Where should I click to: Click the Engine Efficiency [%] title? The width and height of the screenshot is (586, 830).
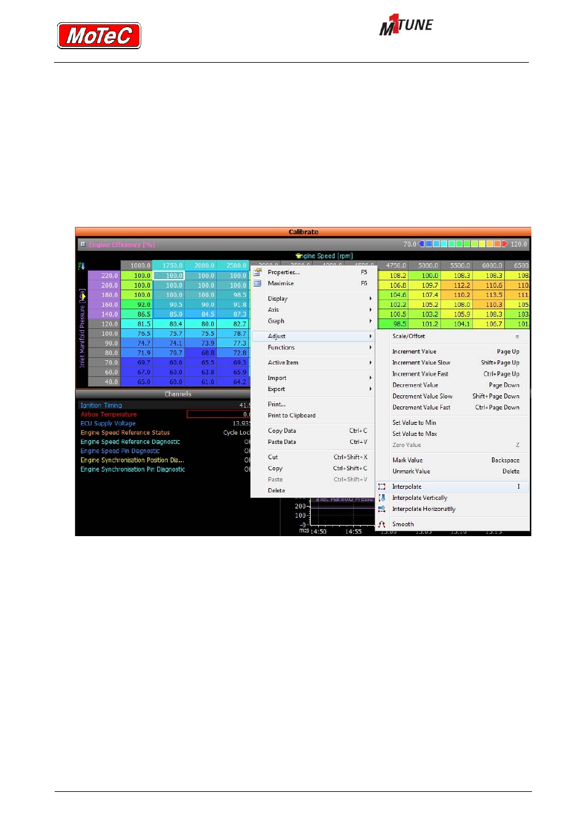point(122,245)
